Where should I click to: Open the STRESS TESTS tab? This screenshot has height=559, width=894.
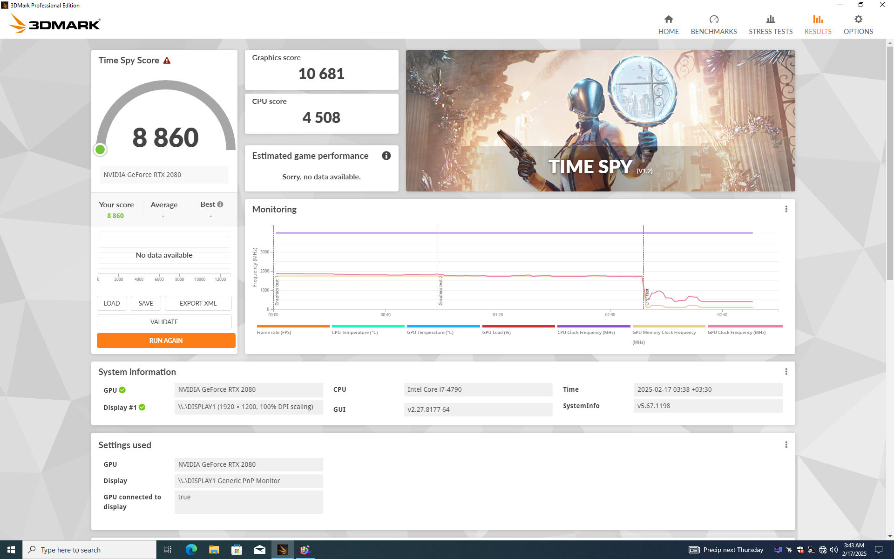[x=770, y=25]
